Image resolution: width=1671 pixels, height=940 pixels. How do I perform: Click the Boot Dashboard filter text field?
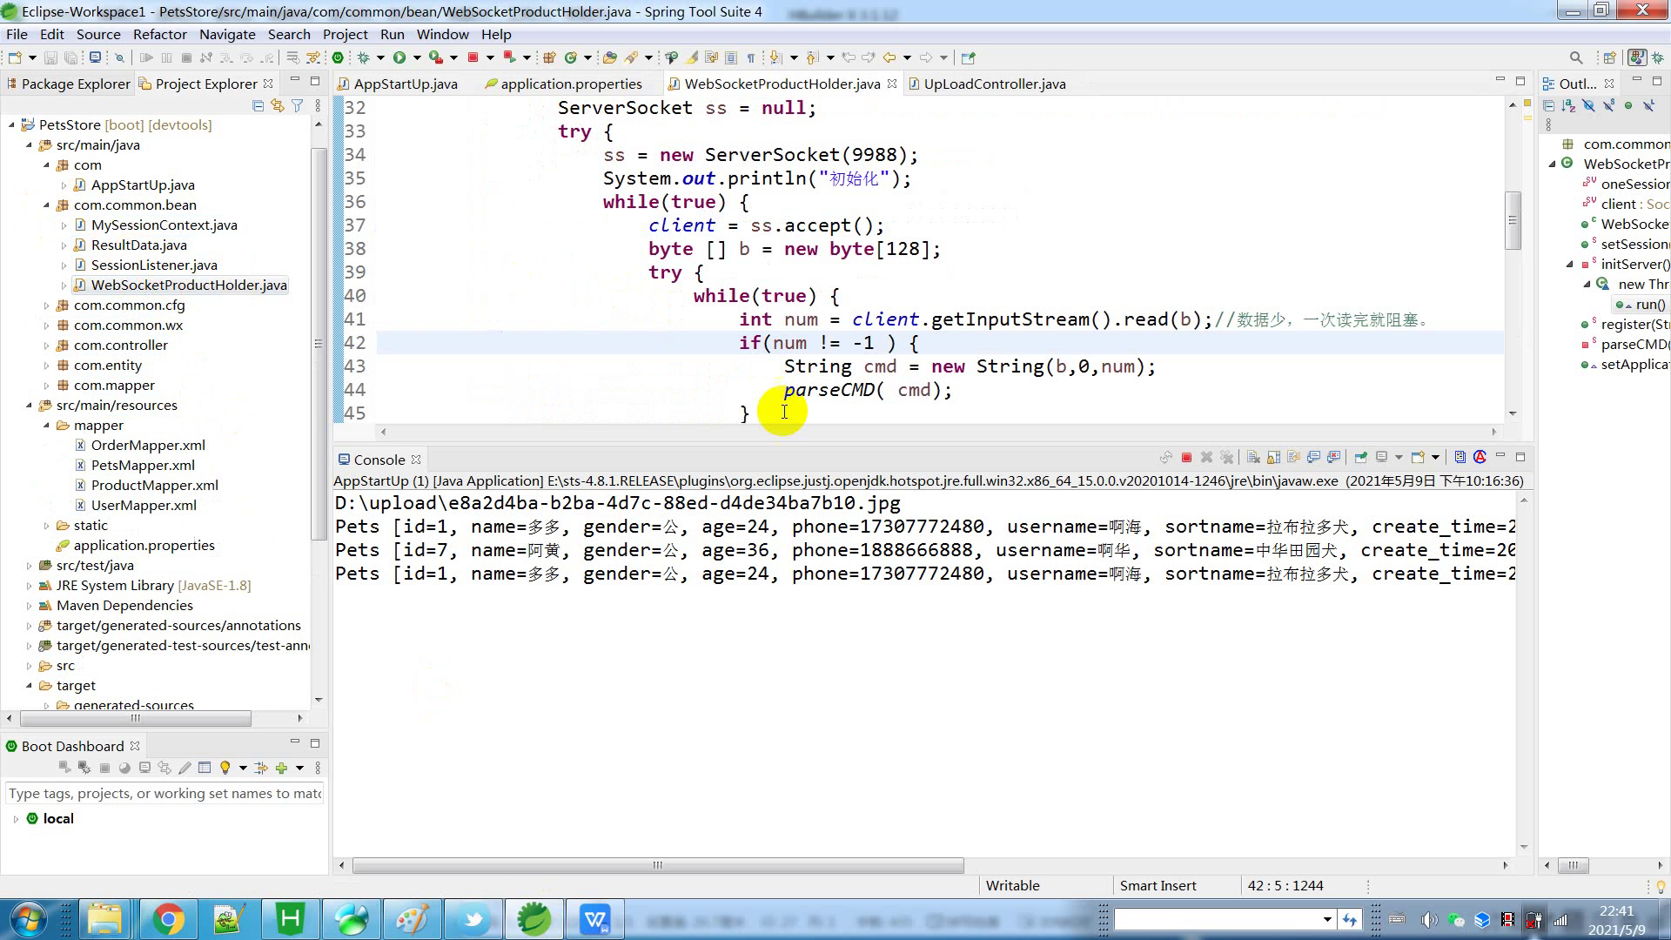click(164, 794)
